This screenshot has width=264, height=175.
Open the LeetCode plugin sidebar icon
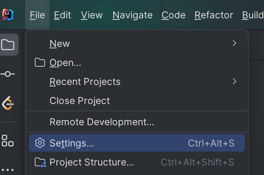[x=8, y=103]
